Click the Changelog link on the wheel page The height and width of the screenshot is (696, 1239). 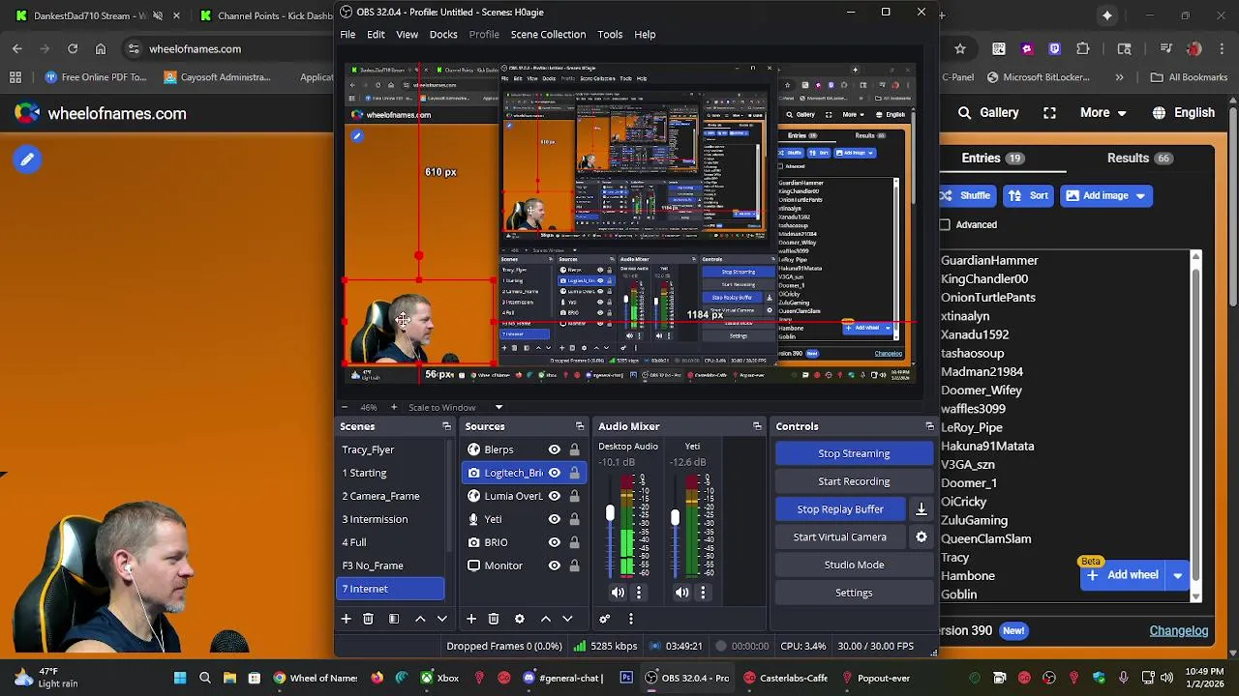pyautogui.click(x=1178, y=631)
